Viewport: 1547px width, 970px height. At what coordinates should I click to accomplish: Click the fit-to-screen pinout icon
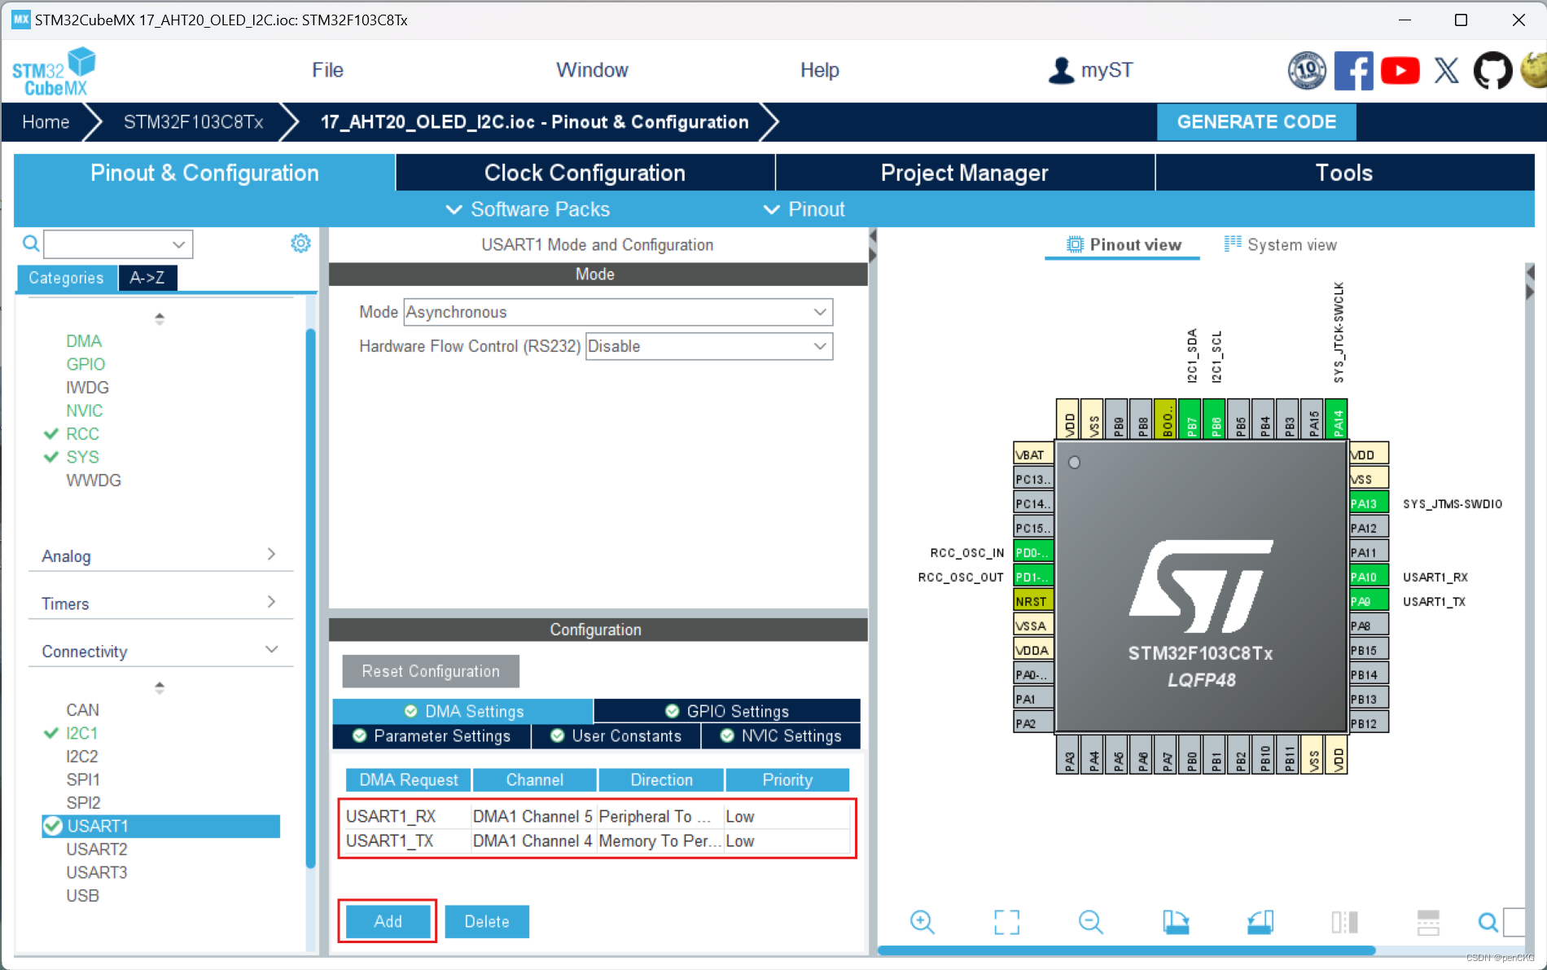1006,922
